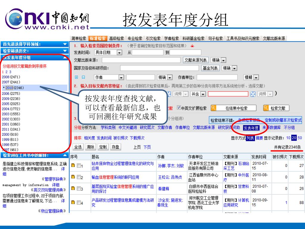The height and width of the screenshot is (229, 305).
Task: Select the checkbox for result row 3
Action: [78, 188]
